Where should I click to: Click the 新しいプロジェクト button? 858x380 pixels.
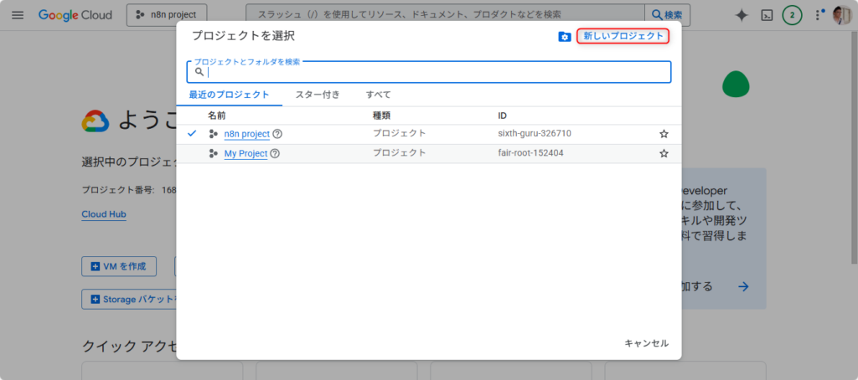[x=623, y=36]
